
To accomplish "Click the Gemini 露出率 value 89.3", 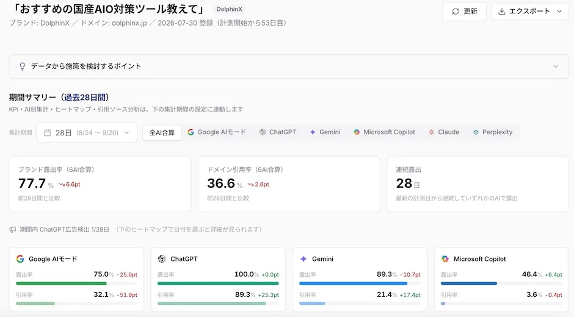I will (x=384, y=274).
